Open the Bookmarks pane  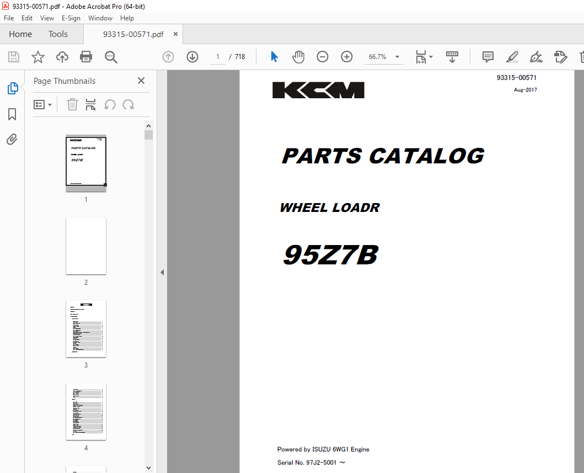[12, 114]
